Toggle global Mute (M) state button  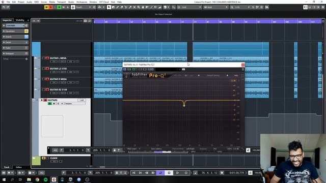click(46, 7)
